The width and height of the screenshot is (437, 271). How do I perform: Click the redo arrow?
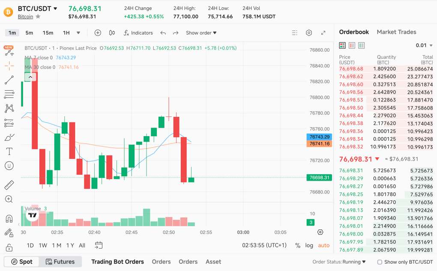coord(176,33)
